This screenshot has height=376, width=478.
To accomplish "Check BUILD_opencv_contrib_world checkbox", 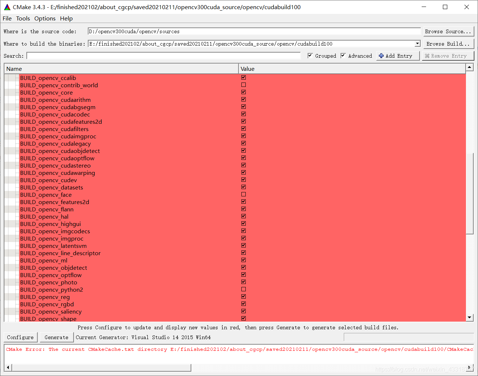I will [x=244, y=85].
